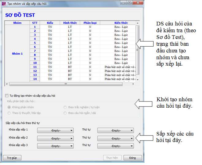Viewport: 202px width, 165px height.
Task: Click the vertical scrollbar down arrow
Action: point(138,79)
